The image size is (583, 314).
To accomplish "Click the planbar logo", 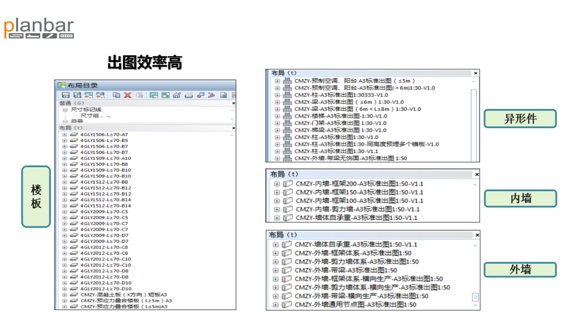I will click(39, 29).
